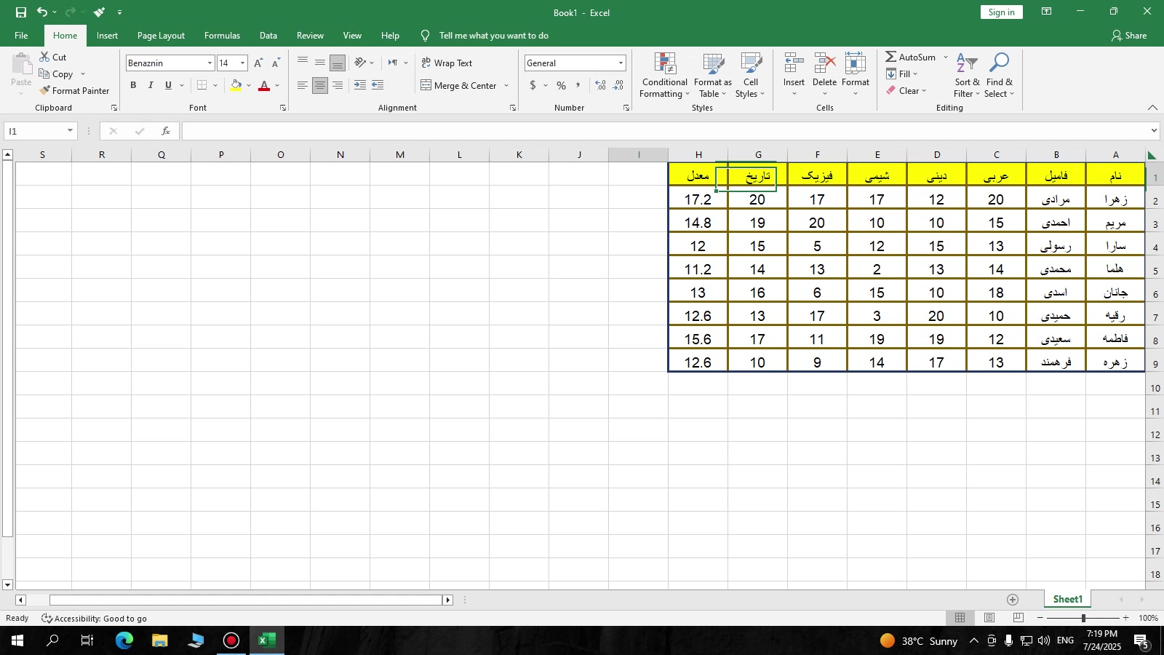Click Decrease Decimal icon
Screen dimensions: 1164x655
pos(618,85)
